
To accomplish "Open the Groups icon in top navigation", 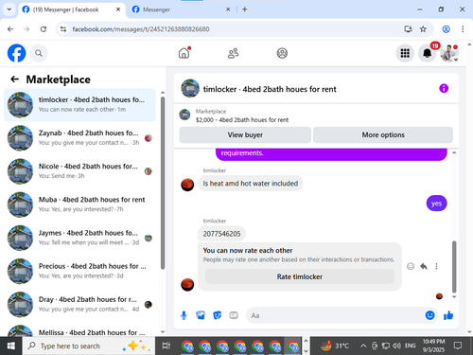I will click(282, 53).
